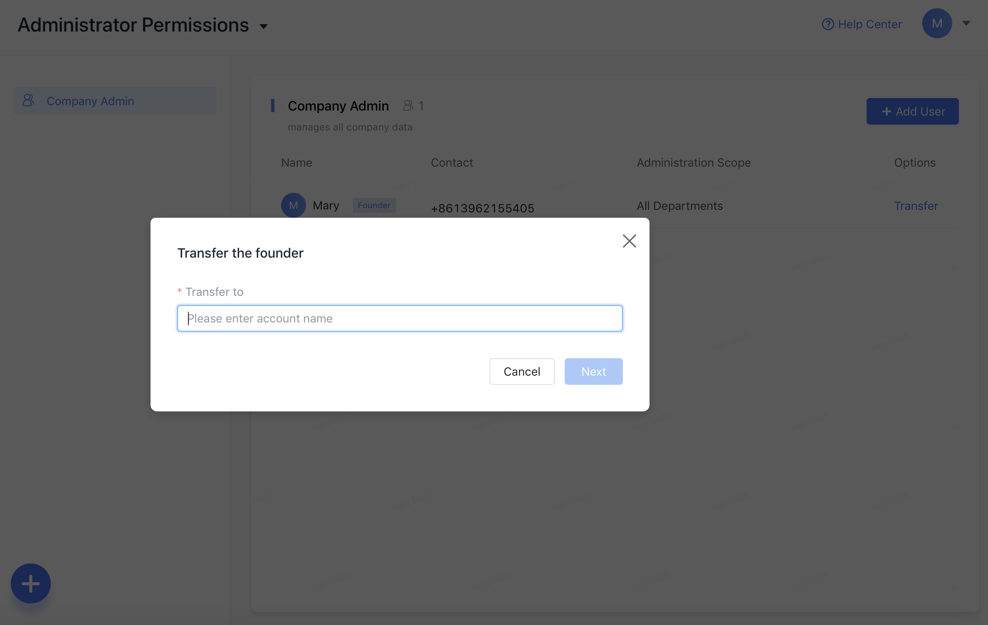
Task: Click the Mary name text
Action: [x=326, y=205]
